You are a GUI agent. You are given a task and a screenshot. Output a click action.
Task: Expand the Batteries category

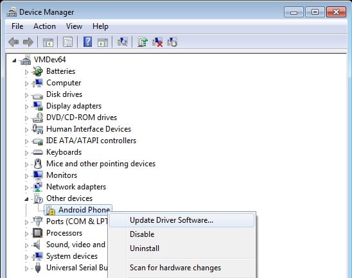[26, 72]
